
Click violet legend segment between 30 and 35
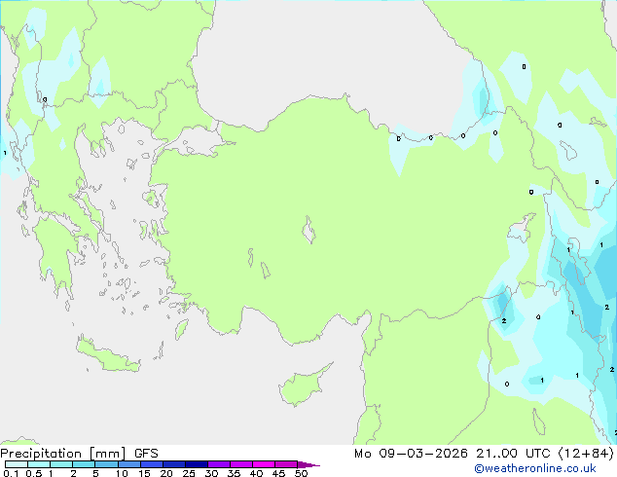(219, 464)
